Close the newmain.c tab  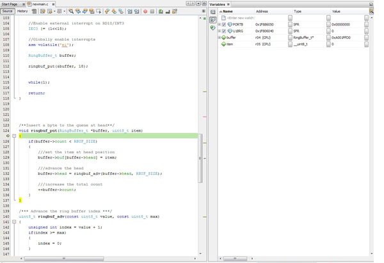pyautogui.click(x=53, y=4)
